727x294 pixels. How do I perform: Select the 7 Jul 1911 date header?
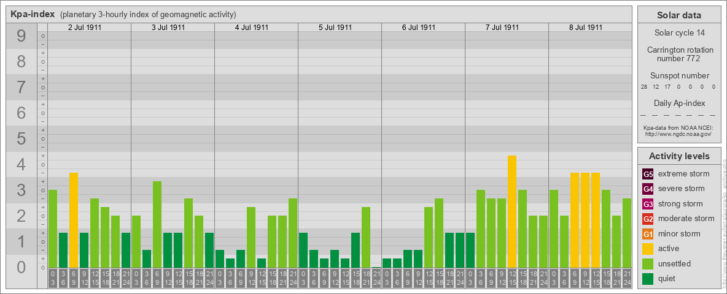pyautogui.click(x=502, y=28)
